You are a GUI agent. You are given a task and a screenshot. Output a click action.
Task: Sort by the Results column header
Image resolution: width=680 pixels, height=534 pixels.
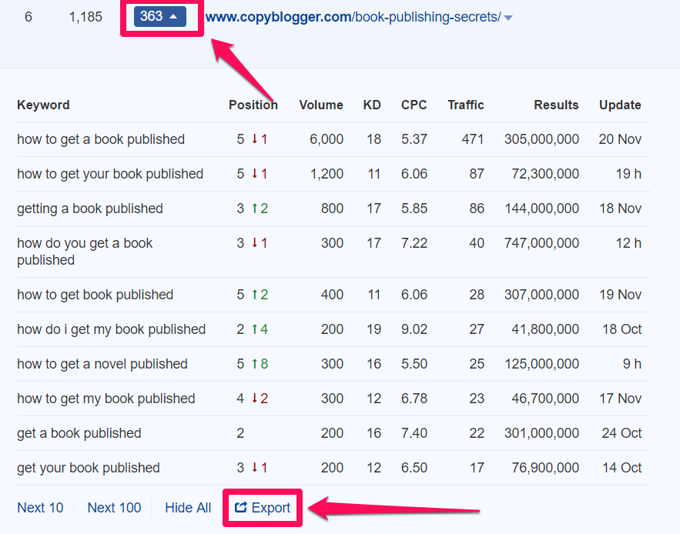click(556, 105)
